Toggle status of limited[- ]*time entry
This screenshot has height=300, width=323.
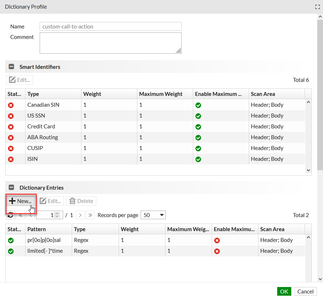[11, 251]
